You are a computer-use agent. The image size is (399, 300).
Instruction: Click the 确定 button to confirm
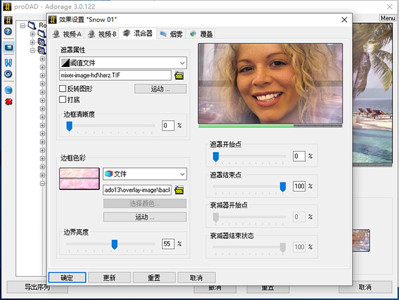coord(66,278)
